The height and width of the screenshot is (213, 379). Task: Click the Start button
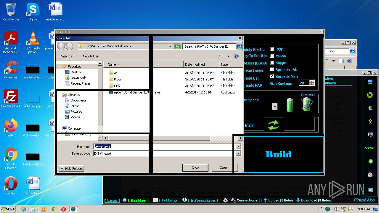[x=8, y=209]
